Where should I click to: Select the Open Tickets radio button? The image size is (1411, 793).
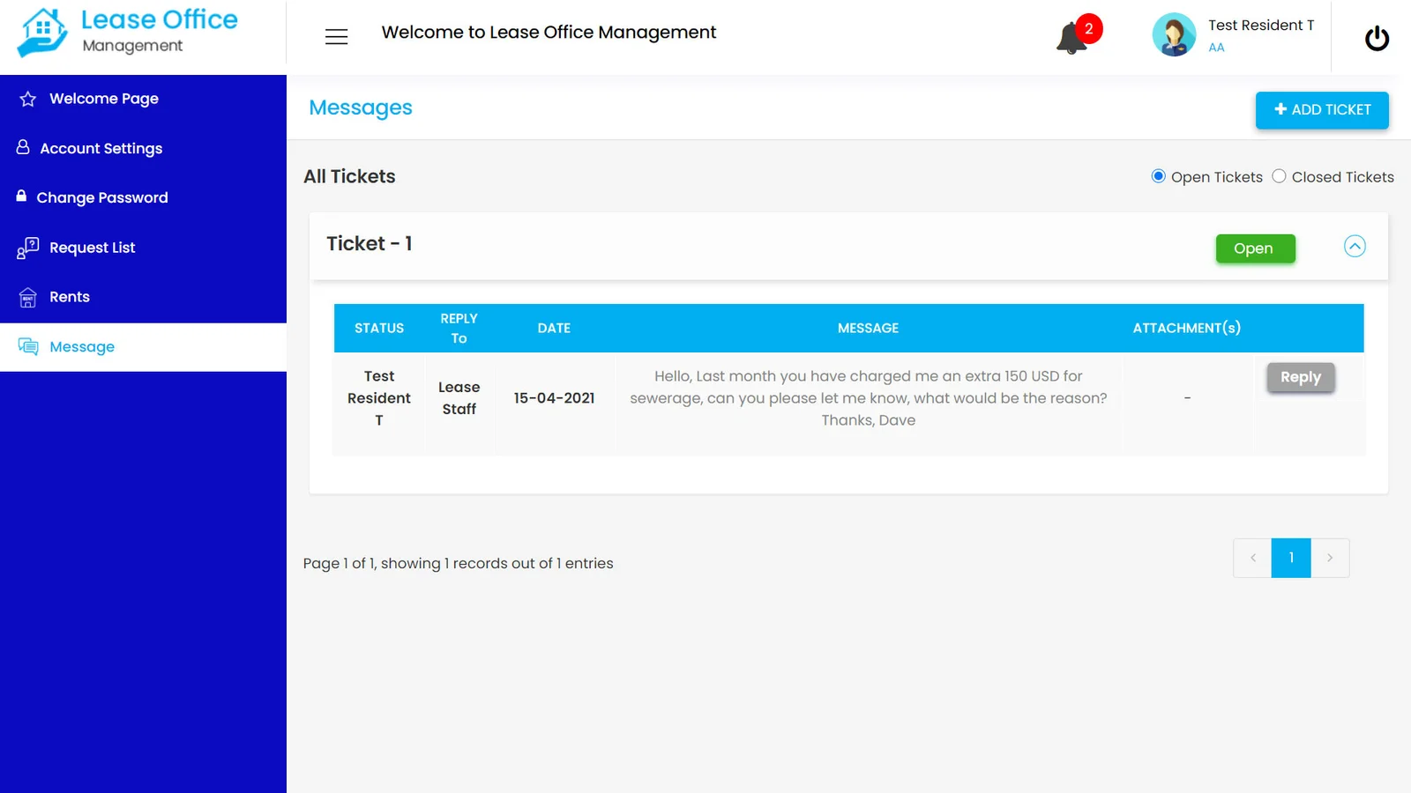pos(1159,176)
